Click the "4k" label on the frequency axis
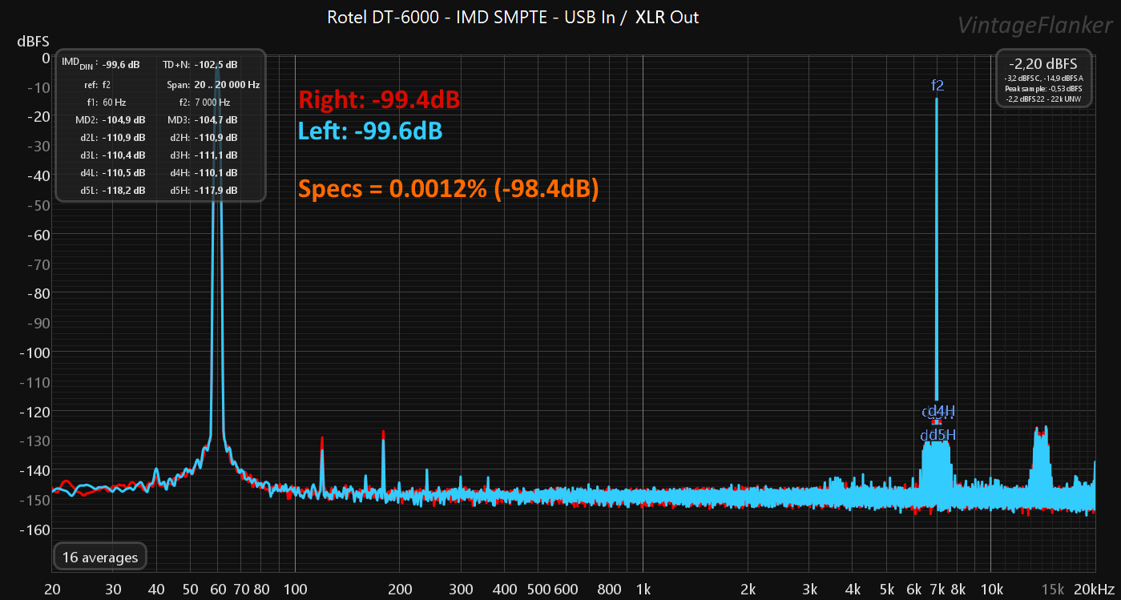The height and width of the screenshot is (600, 1121). pyautogui.click(x=853, y=590)
